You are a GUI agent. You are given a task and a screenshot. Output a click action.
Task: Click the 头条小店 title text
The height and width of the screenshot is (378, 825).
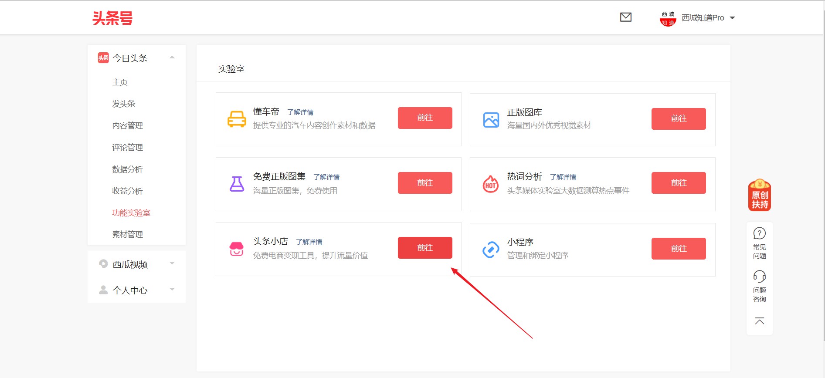[x=271, y=242]
